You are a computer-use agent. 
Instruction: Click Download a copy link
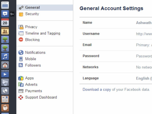[x=97, y=89]
